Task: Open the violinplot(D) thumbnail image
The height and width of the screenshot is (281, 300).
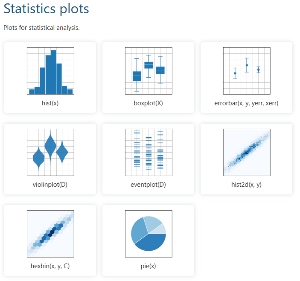Action: tap(50, 152)
